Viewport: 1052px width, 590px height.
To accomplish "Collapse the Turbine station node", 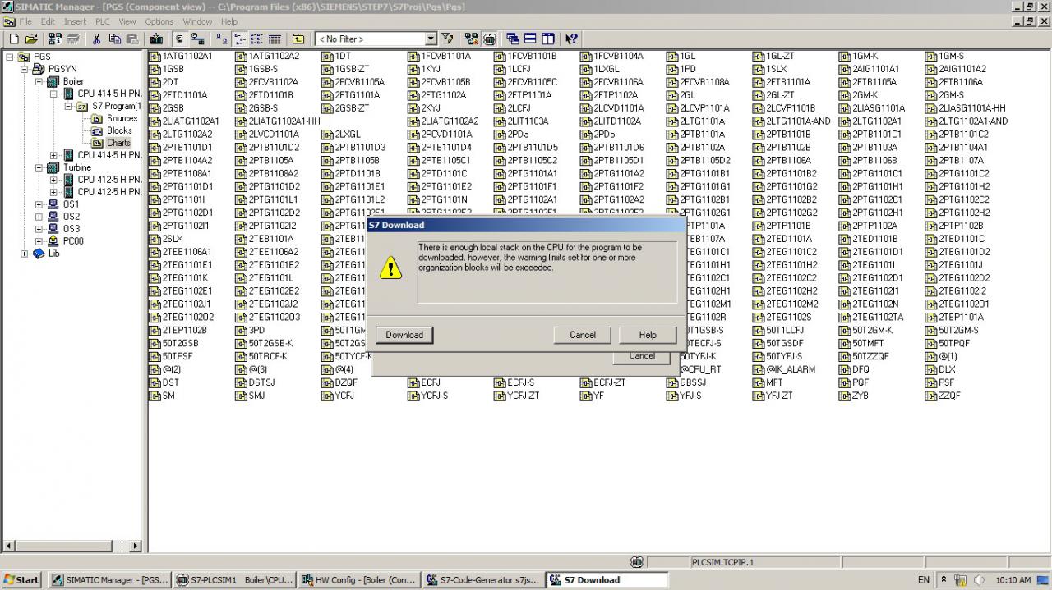I will tap(39, 167).
